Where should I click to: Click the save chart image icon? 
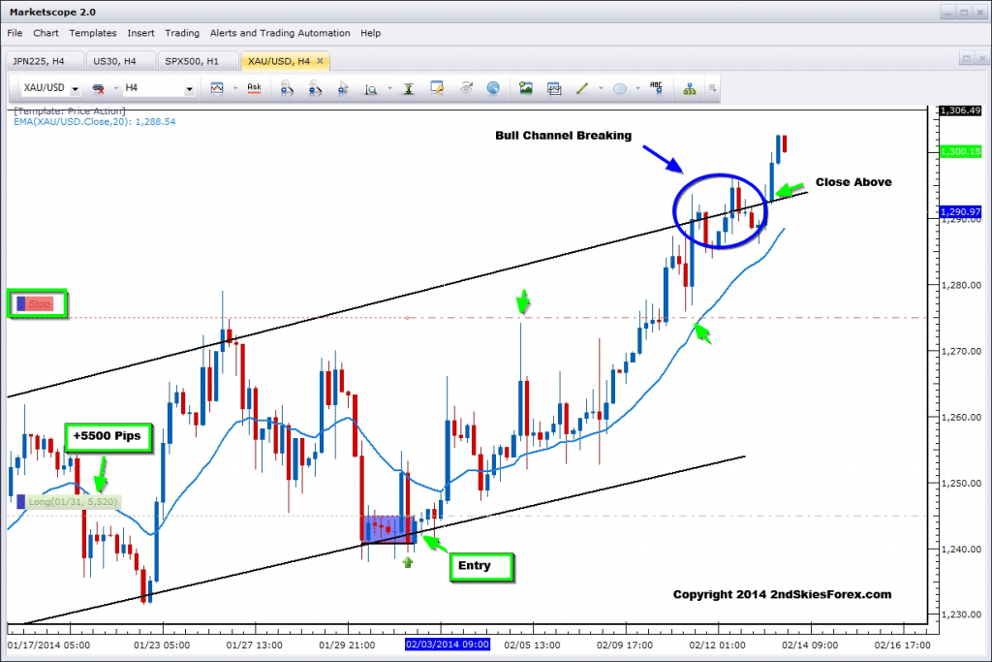click(554, 88)
